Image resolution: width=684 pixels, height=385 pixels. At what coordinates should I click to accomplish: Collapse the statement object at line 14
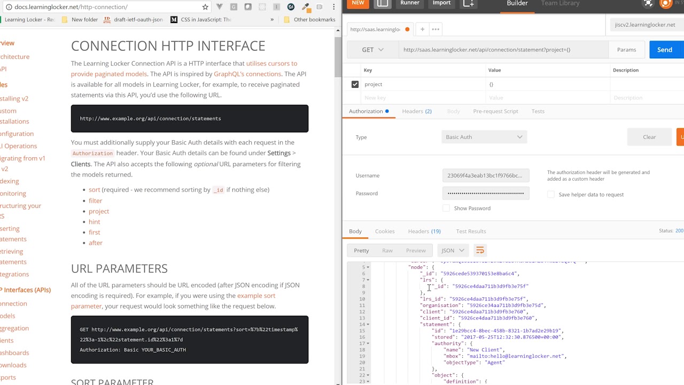(368, 324)
